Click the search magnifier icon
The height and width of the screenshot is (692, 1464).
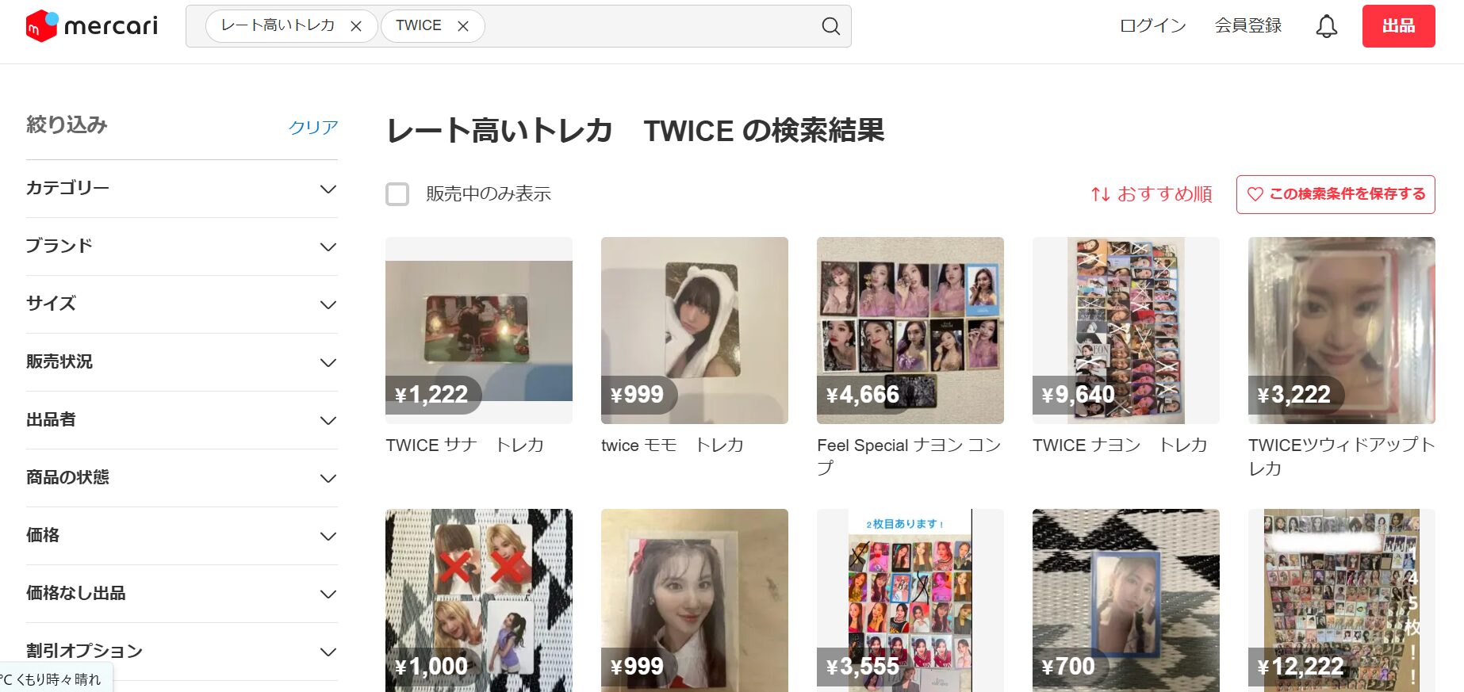tap(830, 26)
